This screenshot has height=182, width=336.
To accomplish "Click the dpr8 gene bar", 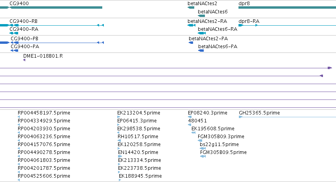I will coord(287,8).
